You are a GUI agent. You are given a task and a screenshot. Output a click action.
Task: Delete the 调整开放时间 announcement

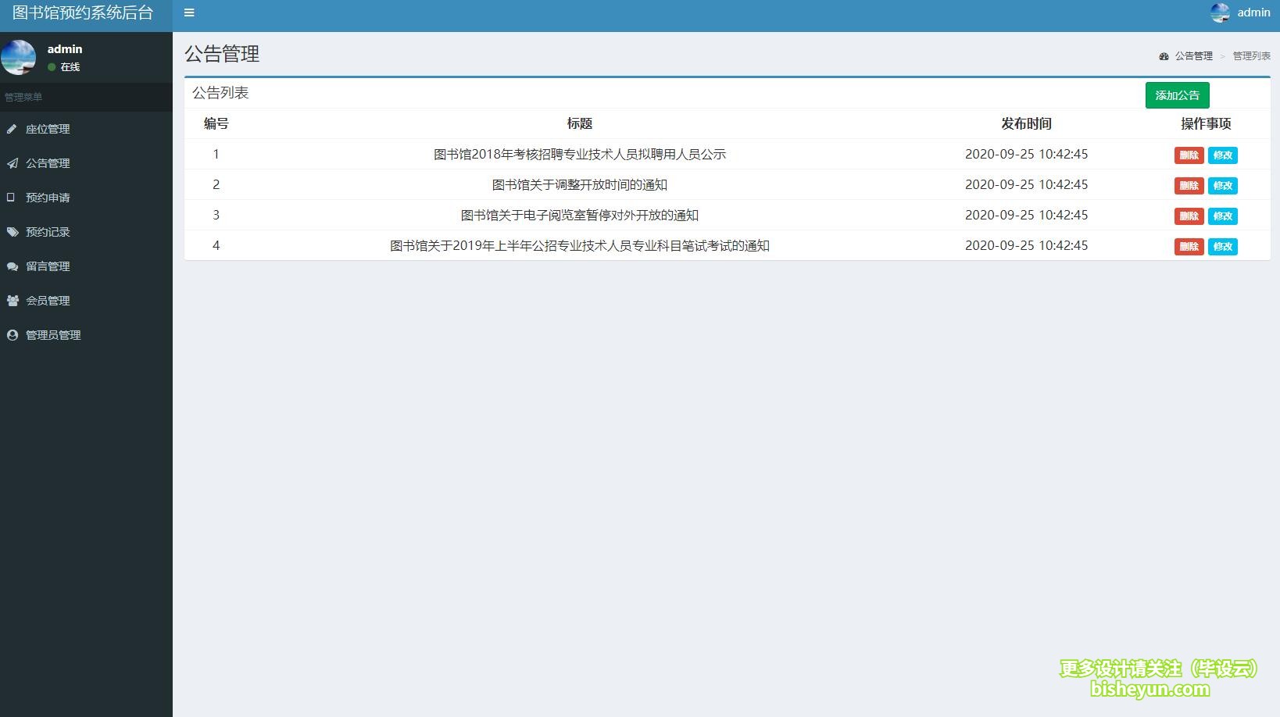pos(1189,186)
